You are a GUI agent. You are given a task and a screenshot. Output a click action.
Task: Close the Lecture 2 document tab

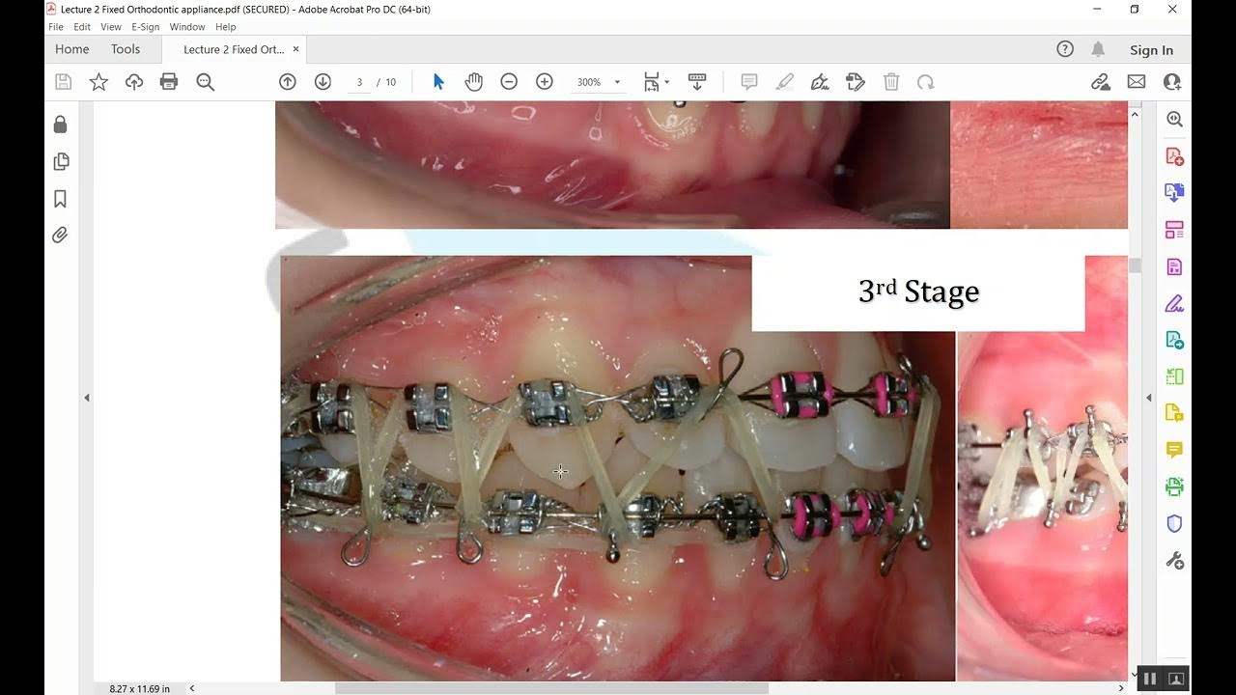(x=295, y=49)
